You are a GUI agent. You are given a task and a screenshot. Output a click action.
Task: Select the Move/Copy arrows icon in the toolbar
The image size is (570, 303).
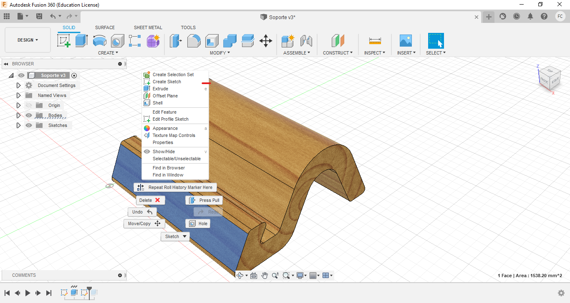point(266,40)
